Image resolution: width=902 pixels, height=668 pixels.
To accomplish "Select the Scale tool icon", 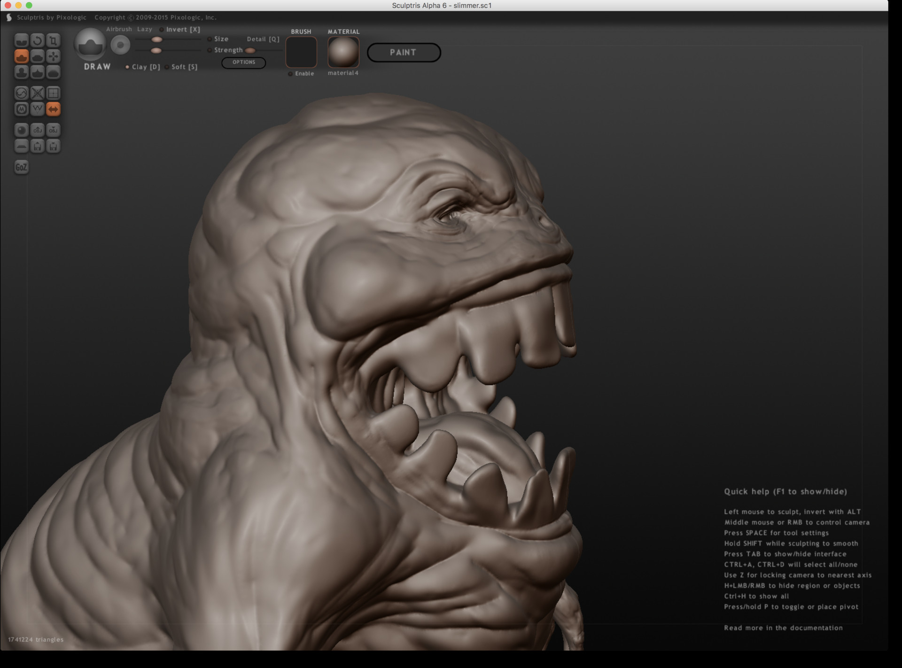I will 54,40.
